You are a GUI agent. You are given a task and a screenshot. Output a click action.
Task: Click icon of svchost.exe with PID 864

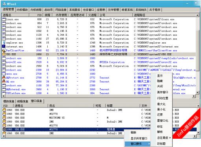4,23
